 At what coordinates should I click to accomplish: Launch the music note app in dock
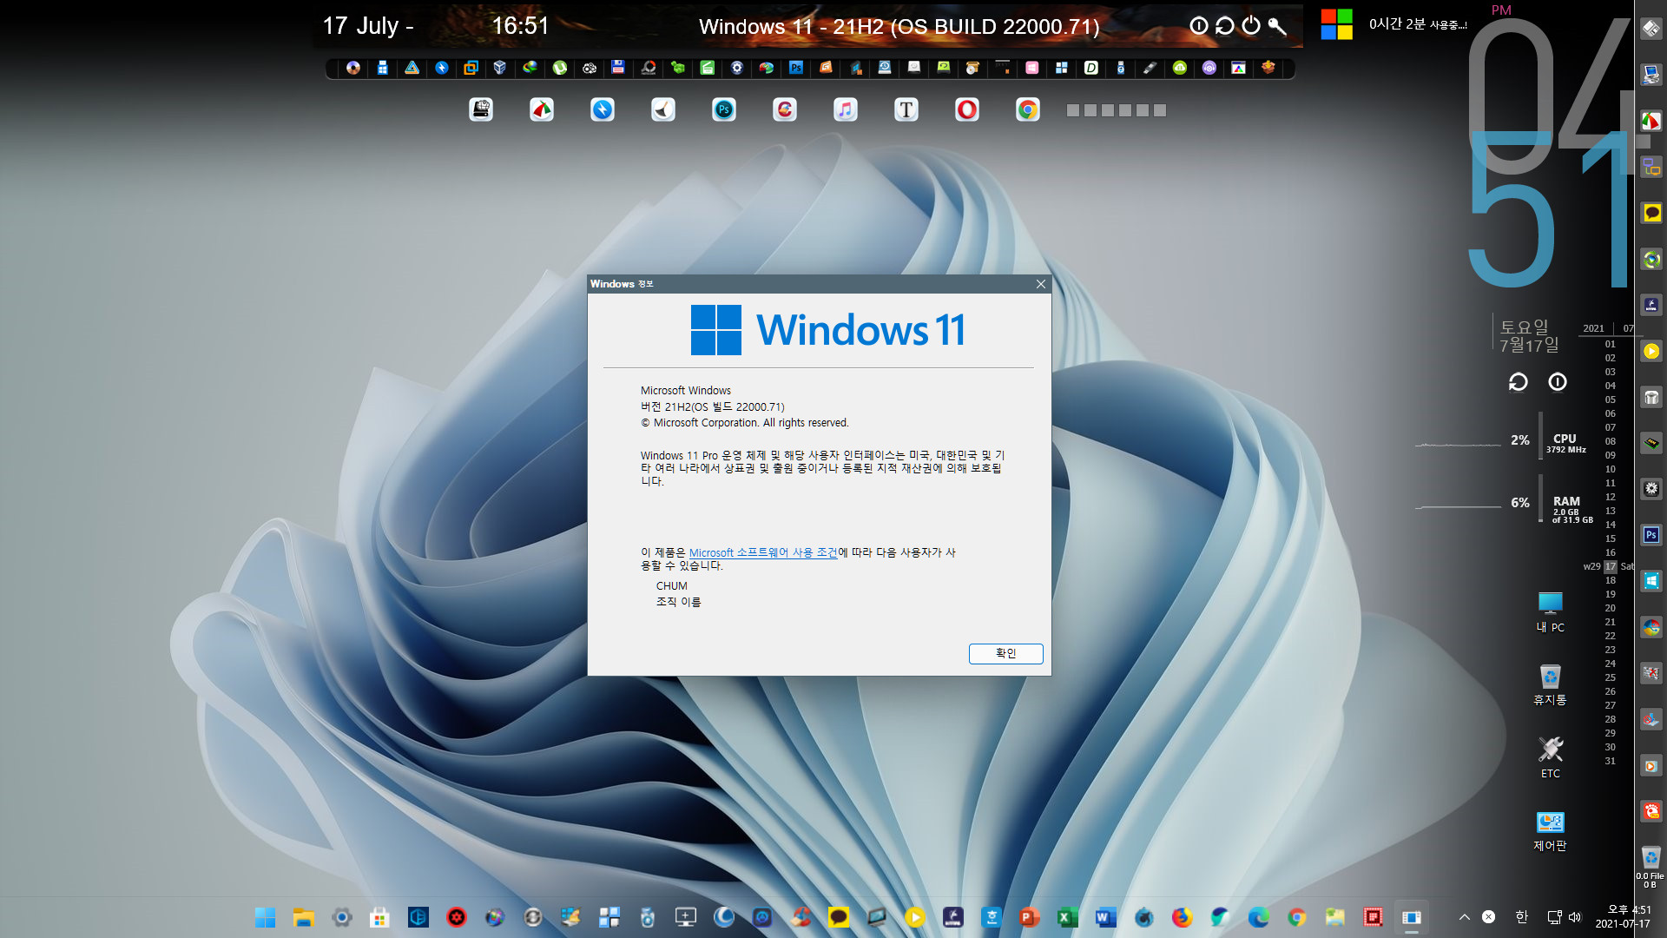846,109
